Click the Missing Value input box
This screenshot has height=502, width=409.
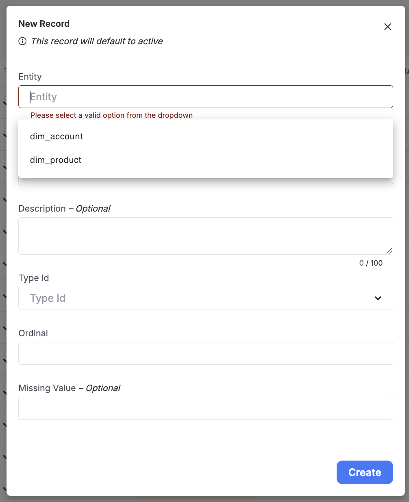tap(206, 408)
